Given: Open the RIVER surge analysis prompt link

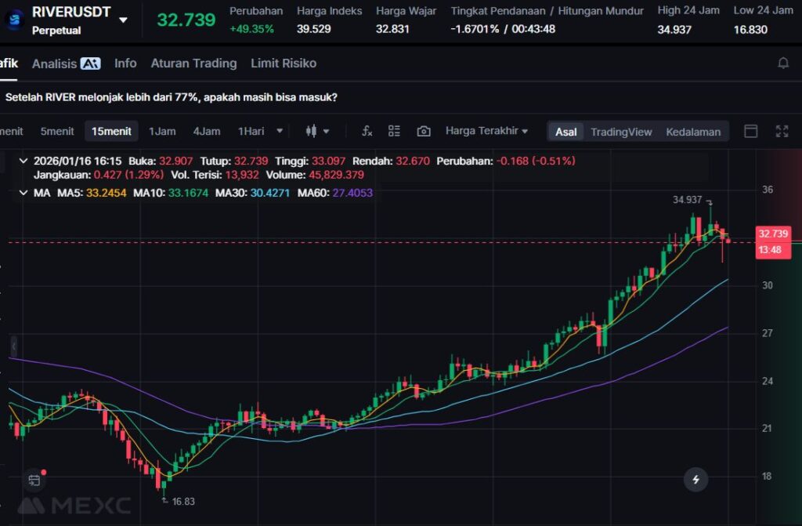Looking at the screenshot, I should pyautogui.click(x=172, y=97).
